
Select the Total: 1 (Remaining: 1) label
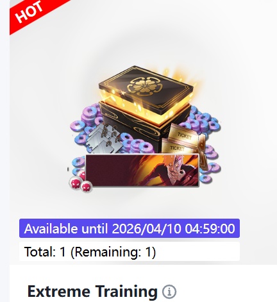[90, 251]
